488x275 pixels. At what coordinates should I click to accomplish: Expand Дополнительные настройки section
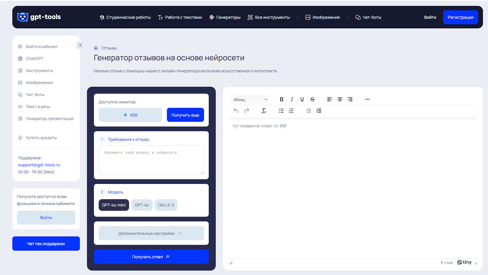151,233
